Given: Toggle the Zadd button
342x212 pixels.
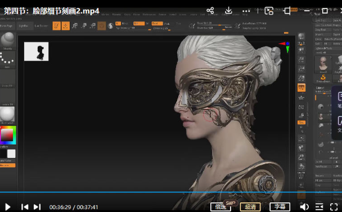Looking at the screenshot, I should [x=157, y=24].
